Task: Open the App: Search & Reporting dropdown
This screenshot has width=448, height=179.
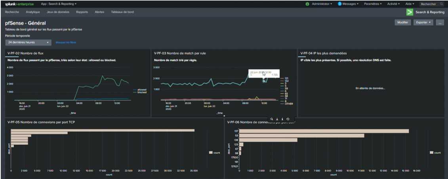Action: 59,4
